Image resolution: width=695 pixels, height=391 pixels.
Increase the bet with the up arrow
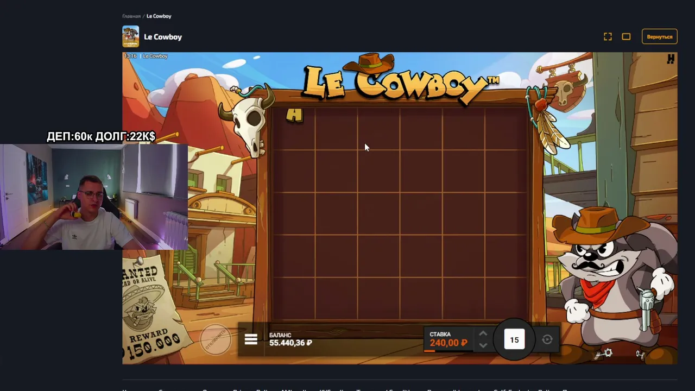pos(483,334)
